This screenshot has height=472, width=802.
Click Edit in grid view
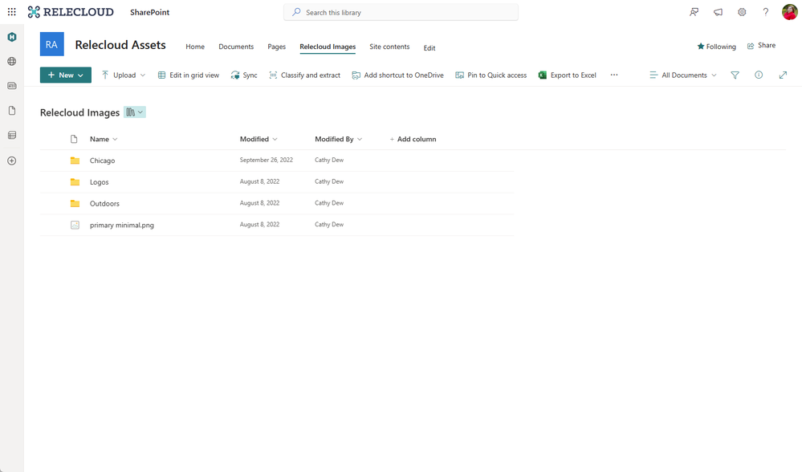(x=188, y=75)
